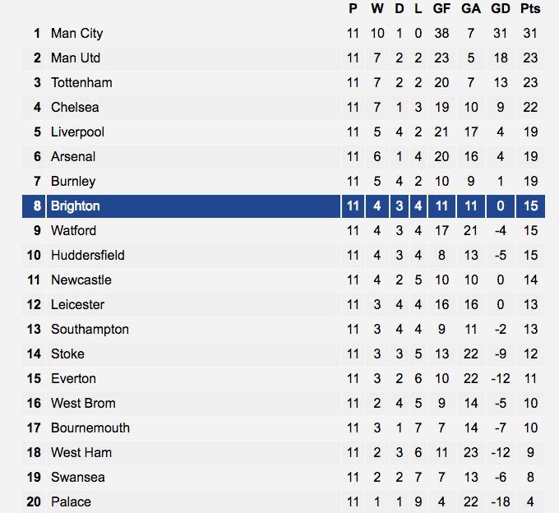Image resolution: width=559 pixels, height=513 pixels.
Task: Click the Man City team name
Action: (76, 34)
